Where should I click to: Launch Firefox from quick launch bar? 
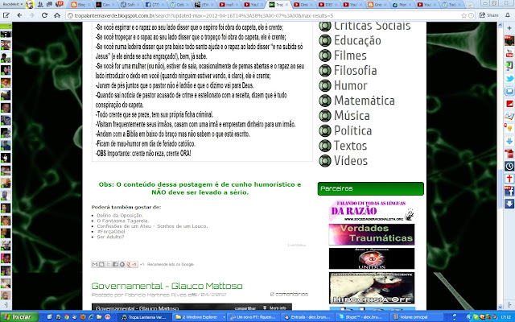(x=83, y=317)
